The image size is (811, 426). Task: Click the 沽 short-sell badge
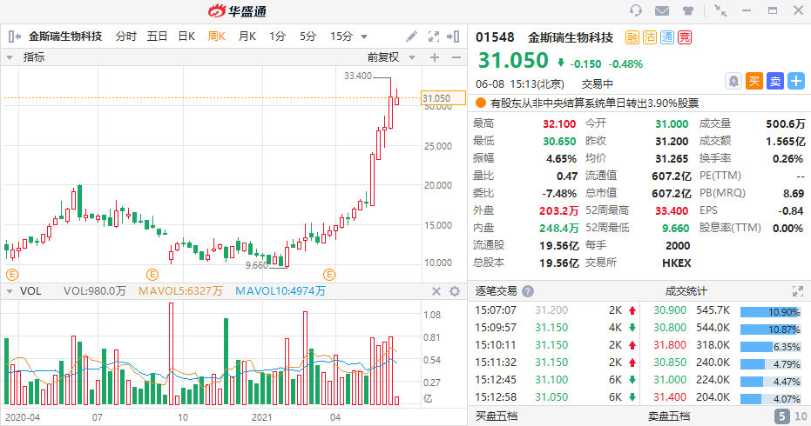pyautogui.click(x=650, y=37)
